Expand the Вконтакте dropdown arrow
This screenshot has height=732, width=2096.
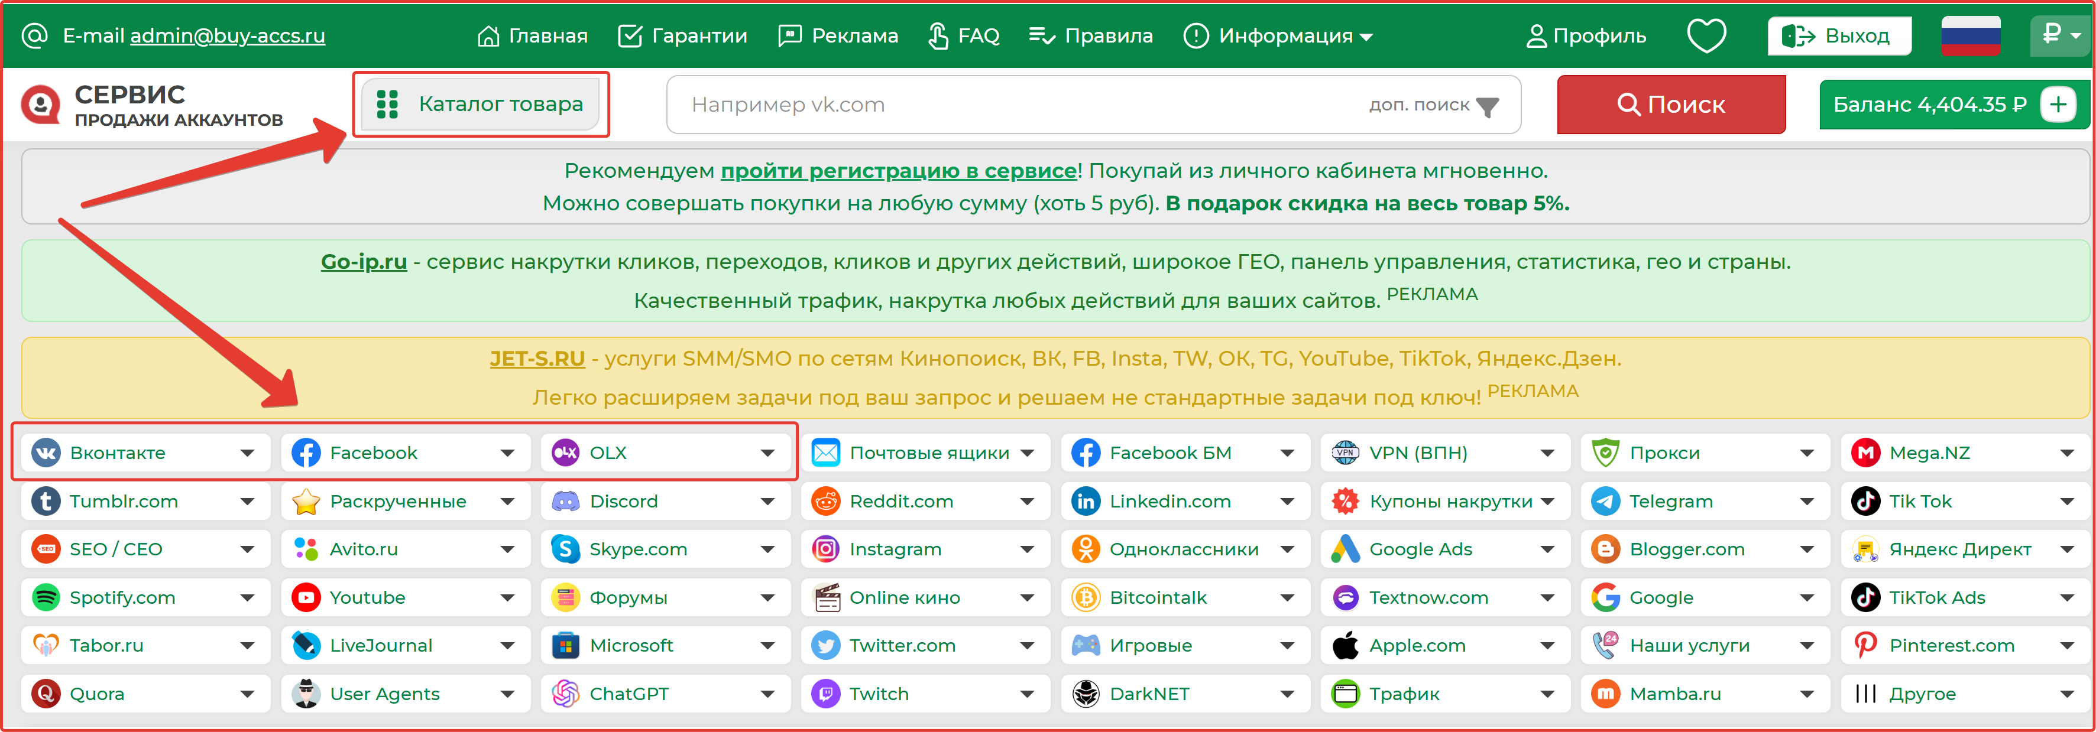(x=247, y=453)
